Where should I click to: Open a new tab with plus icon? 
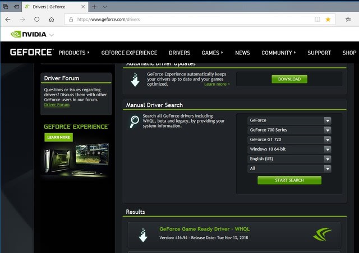[94, 7]
